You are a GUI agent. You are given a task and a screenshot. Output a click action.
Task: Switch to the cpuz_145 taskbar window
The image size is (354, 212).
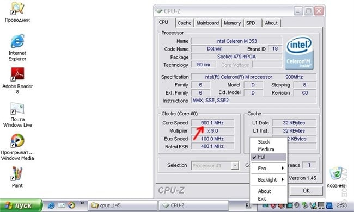coord(123,205)
